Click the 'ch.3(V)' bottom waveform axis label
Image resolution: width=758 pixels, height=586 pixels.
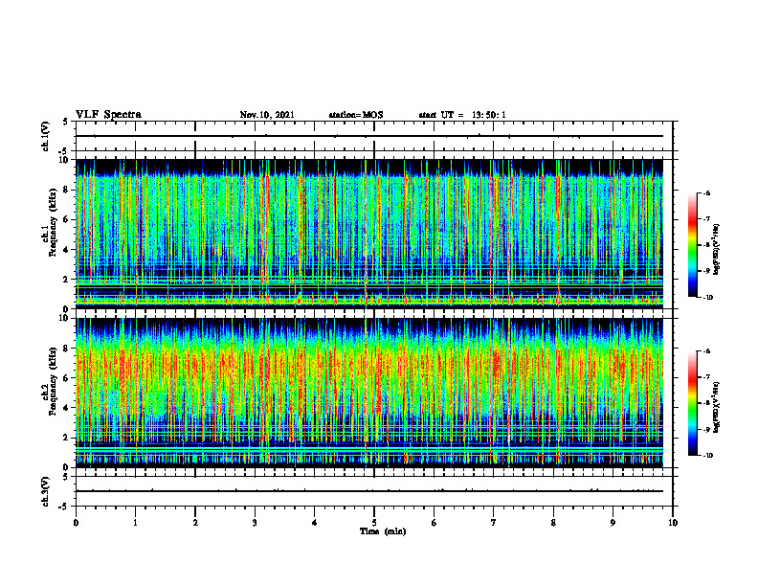tap(45, 491)
